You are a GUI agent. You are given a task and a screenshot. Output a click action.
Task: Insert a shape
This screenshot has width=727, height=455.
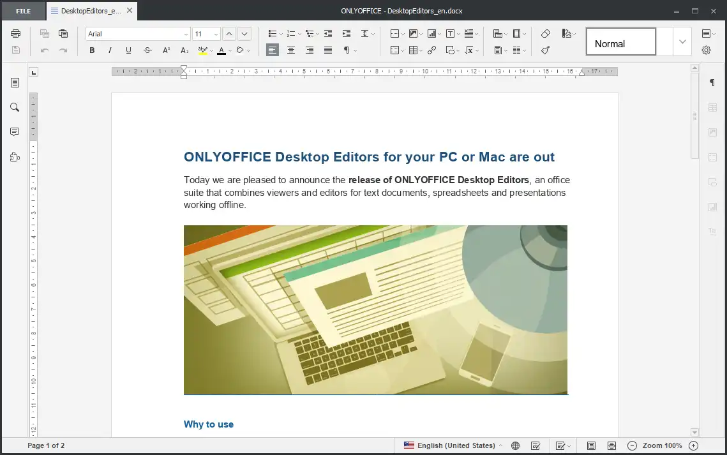click(450, 50)
